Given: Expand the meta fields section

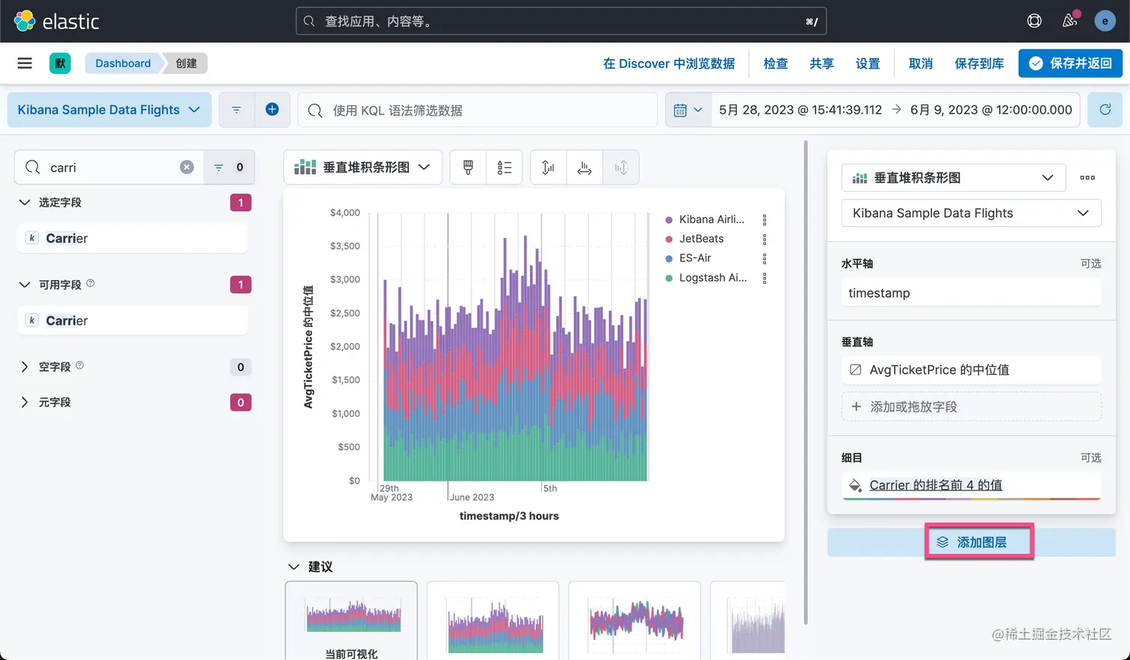Looking at the screenshot, I should [24, 402].
